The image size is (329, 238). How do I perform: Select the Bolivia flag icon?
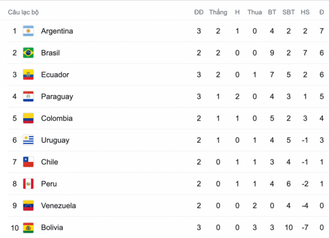[x=28, y=228]
